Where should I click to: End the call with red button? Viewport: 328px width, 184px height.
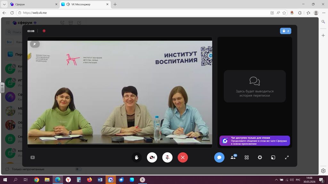[183, 157]
